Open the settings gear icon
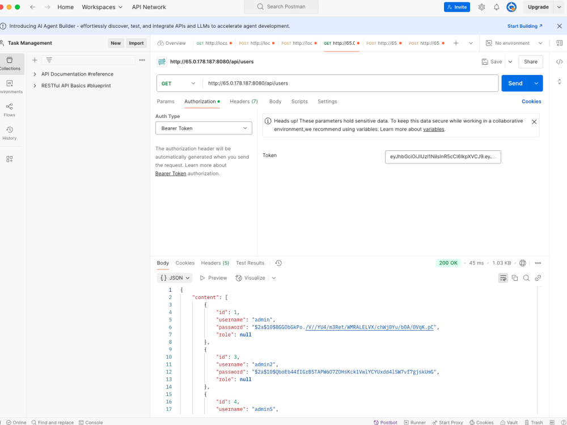Viewport: 567px width, 425px height. point(481,7)
